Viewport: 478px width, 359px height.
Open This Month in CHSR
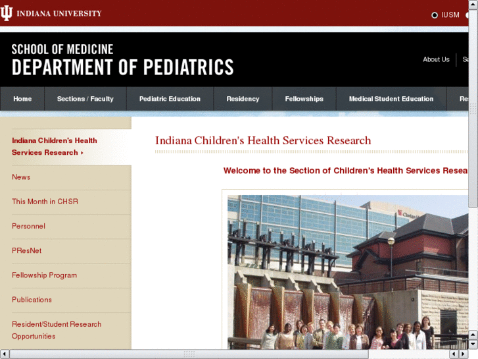(x=45, y=202)
